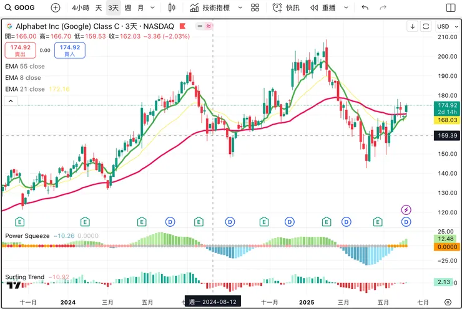Click the yellow 168.03 EMA price label
462x309 pixels.
pyautogui.click(x=447, y=120)
